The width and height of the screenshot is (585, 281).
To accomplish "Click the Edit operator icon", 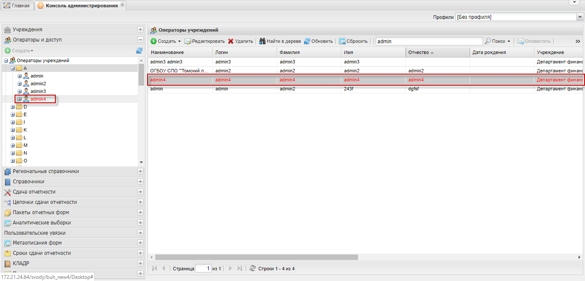I will click(188, 42).
